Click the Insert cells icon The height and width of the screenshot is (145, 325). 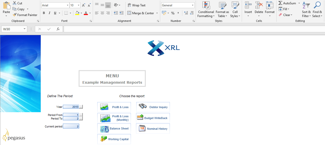point(248,5)
